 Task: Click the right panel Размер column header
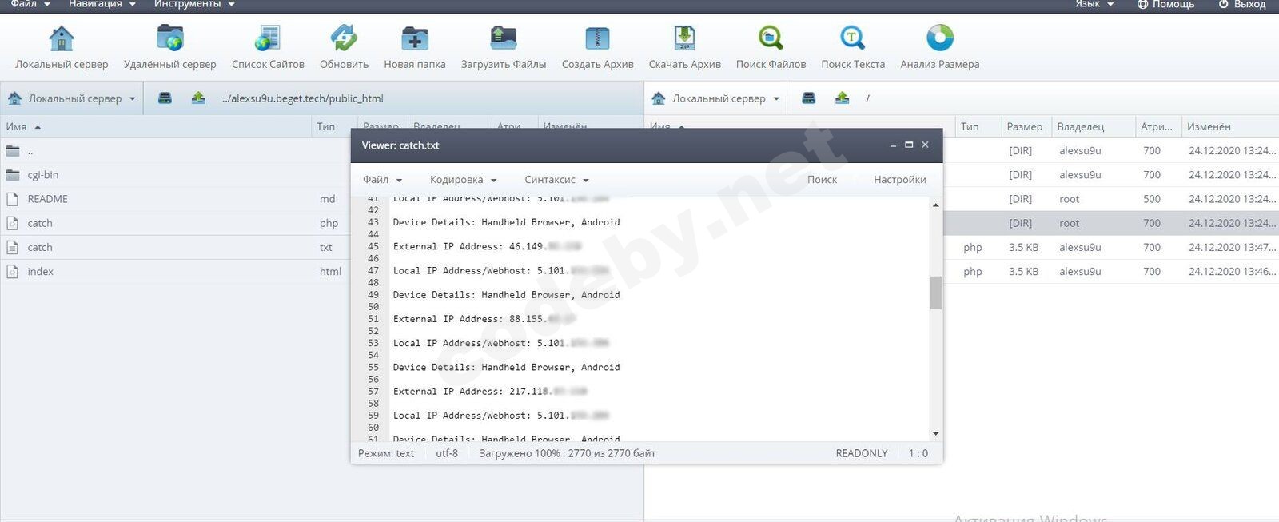coord(1025,126)
